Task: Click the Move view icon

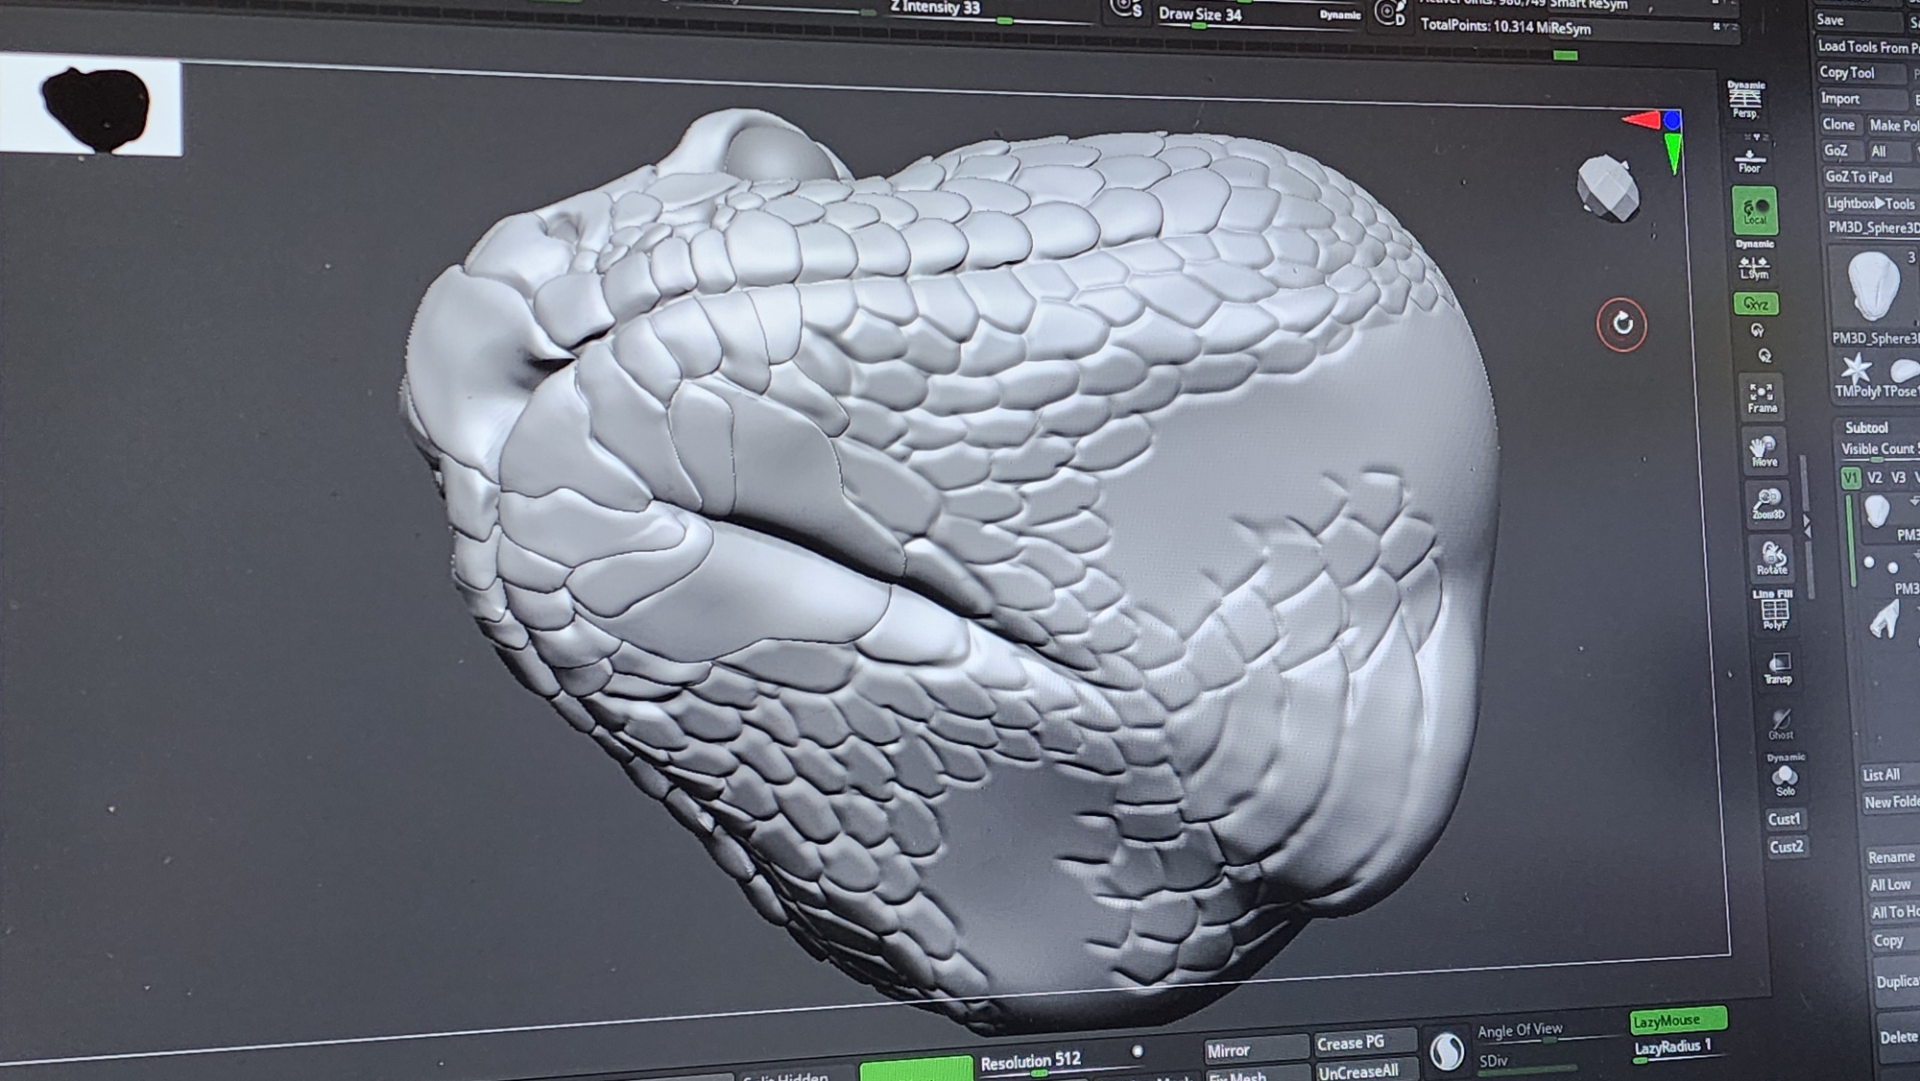Action: point(1764,451)
